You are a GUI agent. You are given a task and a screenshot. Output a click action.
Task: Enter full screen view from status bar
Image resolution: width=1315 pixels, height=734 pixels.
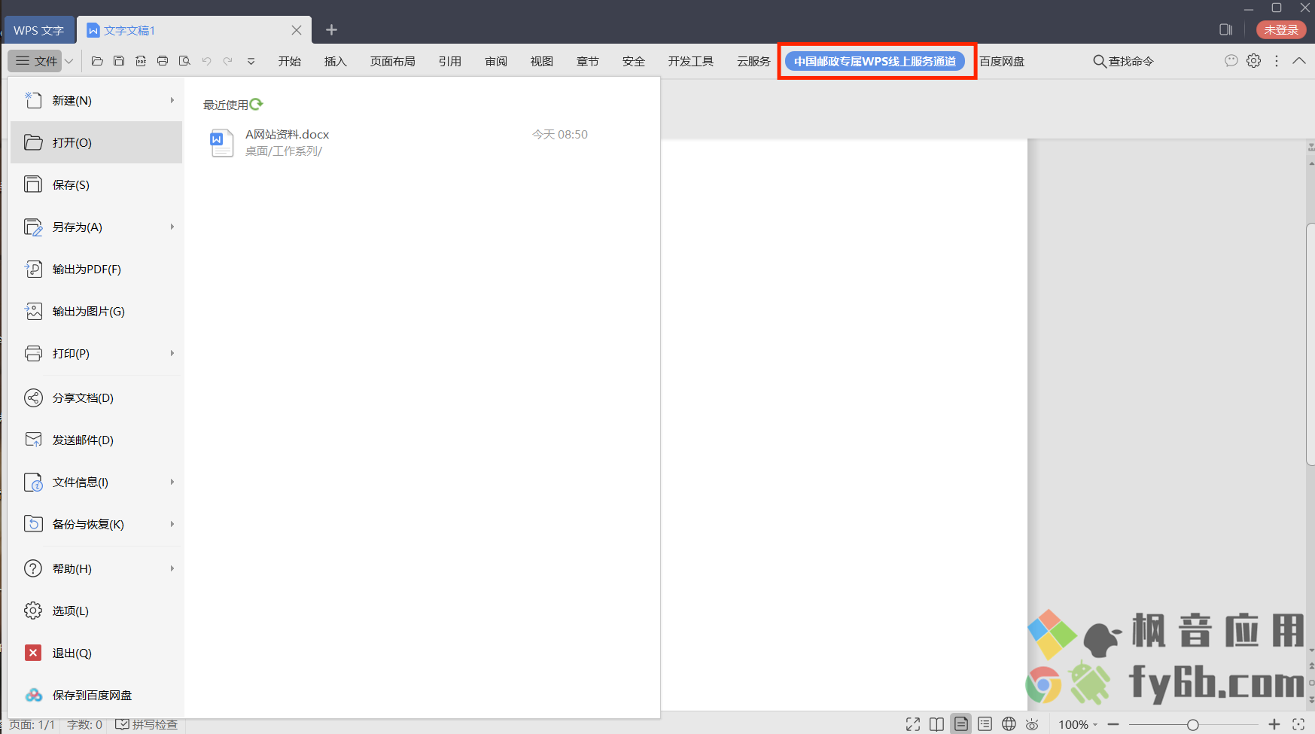[x=913, y=724]
